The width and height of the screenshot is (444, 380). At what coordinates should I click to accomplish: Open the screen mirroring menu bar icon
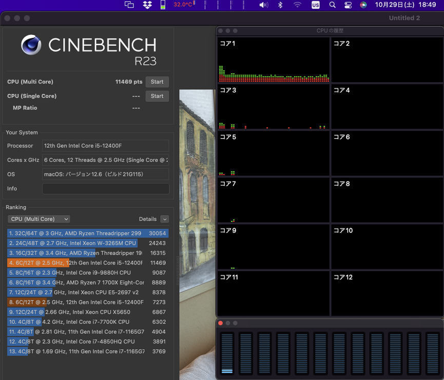pyautogui.click(x=129, y=5)
